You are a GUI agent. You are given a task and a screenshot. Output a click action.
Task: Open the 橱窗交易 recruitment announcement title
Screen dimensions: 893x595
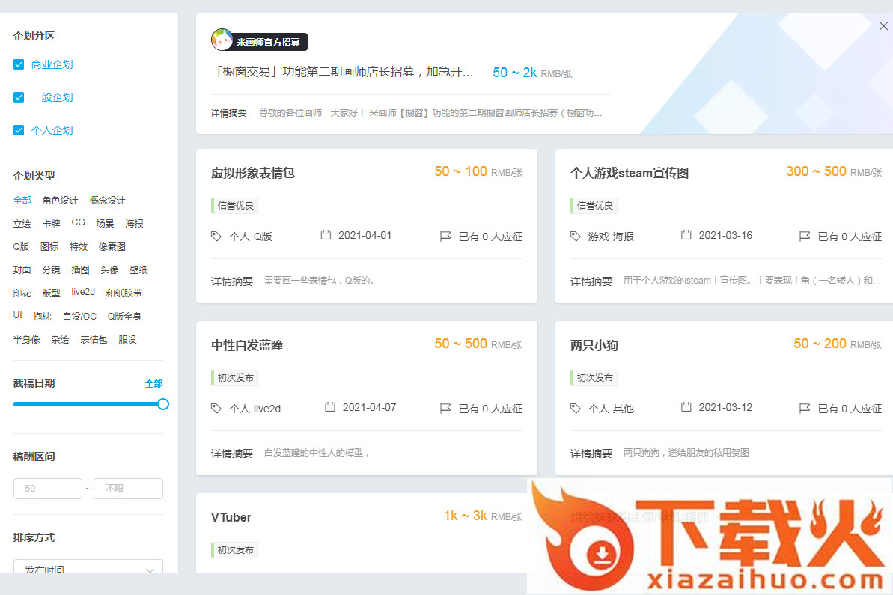click(342, 73)
